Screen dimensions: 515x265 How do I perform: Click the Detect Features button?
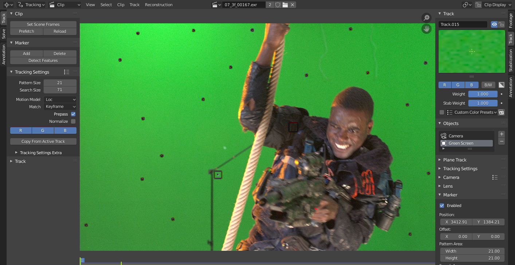pos(43,61)
